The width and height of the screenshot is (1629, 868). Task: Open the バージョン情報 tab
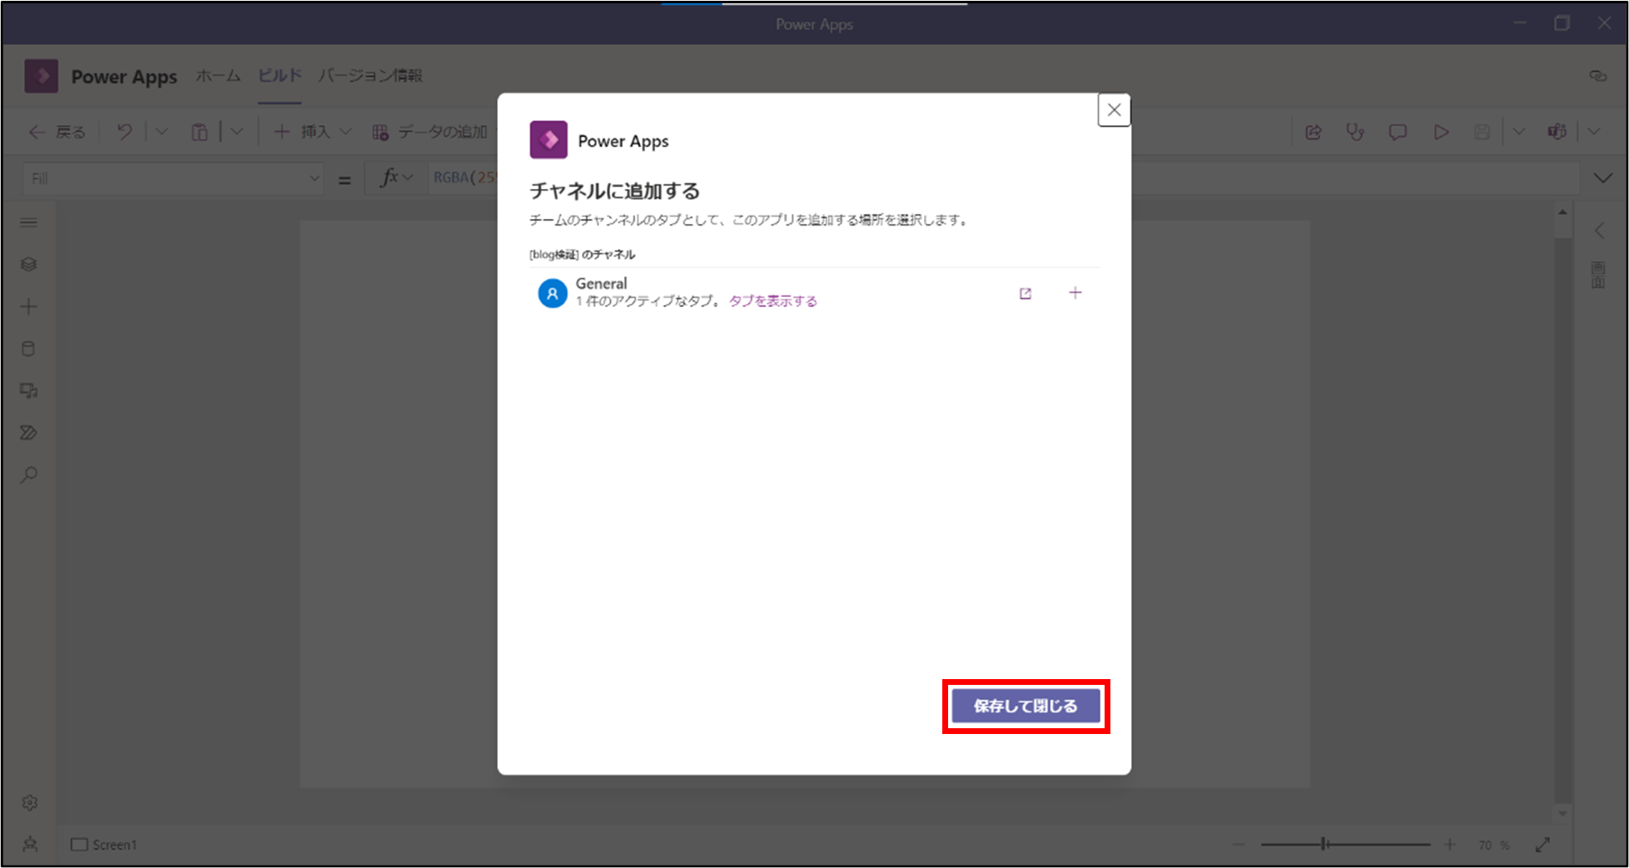coord(370,76)
